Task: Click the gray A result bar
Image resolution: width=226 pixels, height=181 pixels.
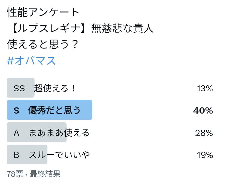Action: coord(37,132)
